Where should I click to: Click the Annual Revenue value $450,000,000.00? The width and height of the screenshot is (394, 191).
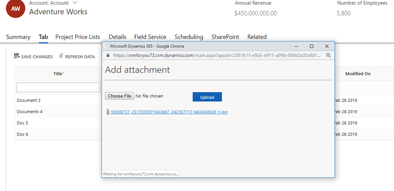255,13
